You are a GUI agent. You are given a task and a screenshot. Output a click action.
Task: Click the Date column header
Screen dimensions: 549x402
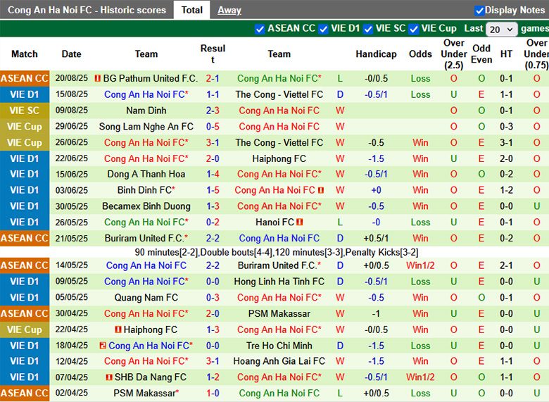[71, 54]
